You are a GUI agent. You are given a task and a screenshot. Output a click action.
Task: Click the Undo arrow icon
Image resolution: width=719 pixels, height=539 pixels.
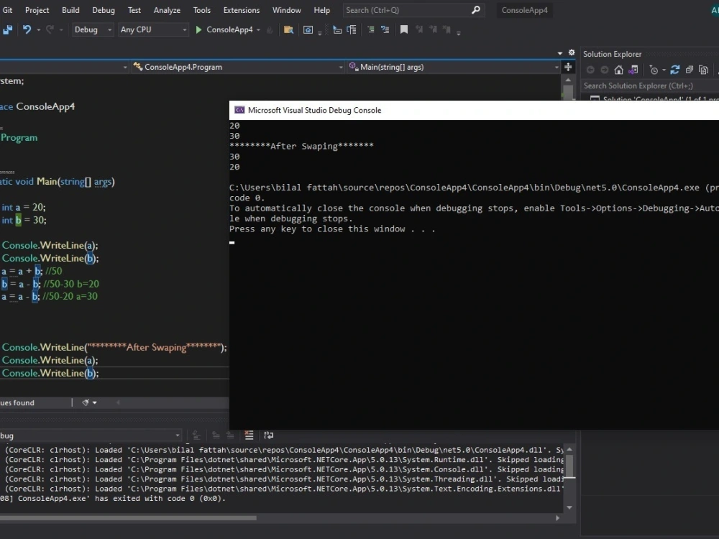coord(27,29)
